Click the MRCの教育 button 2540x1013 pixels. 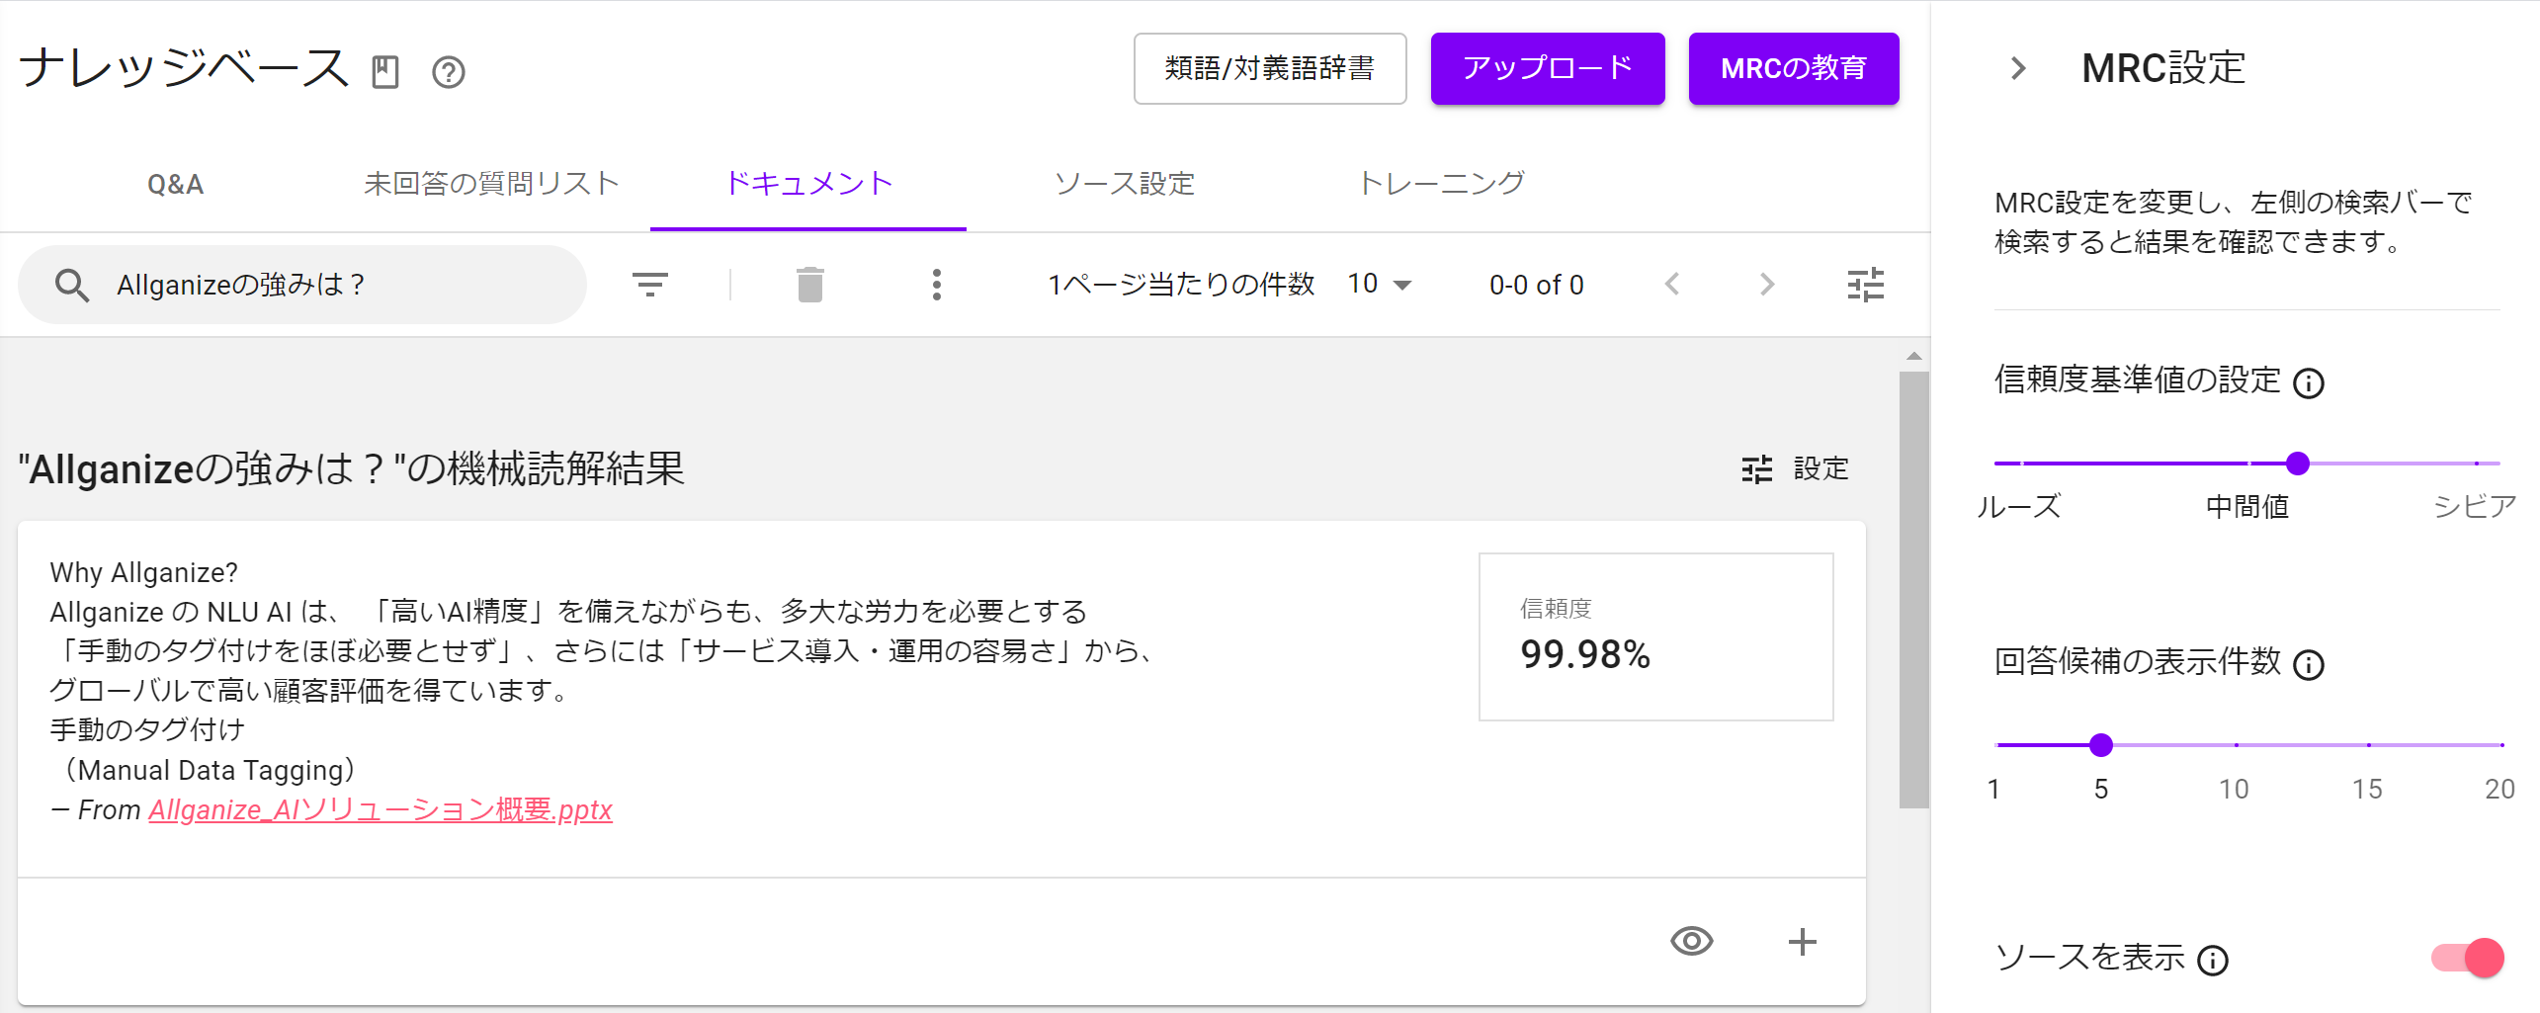tap(1794, 68)
